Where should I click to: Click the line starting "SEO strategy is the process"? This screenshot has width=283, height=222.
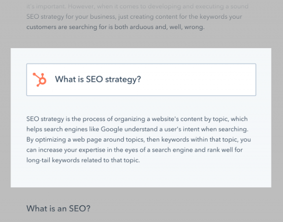tap(137, 119)
